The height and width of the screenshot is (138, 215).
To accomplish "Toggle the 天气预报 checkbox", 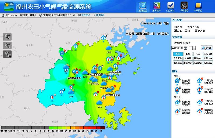I will tap(188, 27).
